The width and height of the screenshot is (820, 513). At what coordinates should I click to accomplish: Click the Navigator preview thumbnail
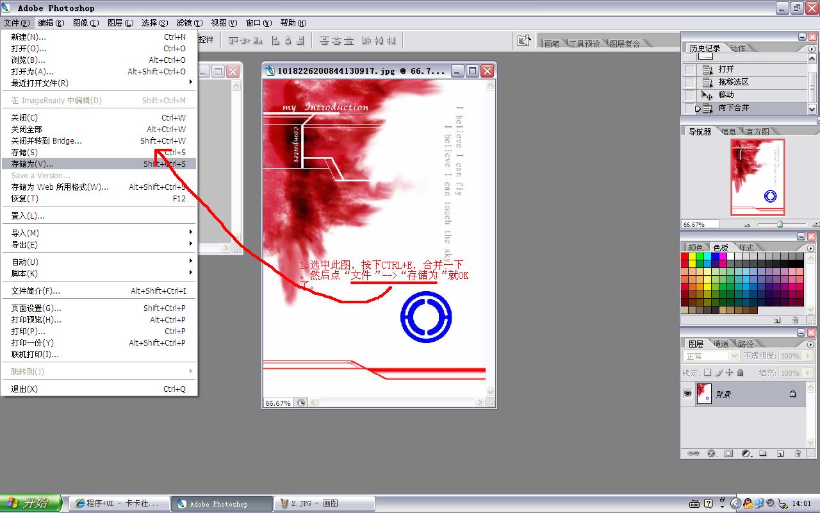click(758, 177)
